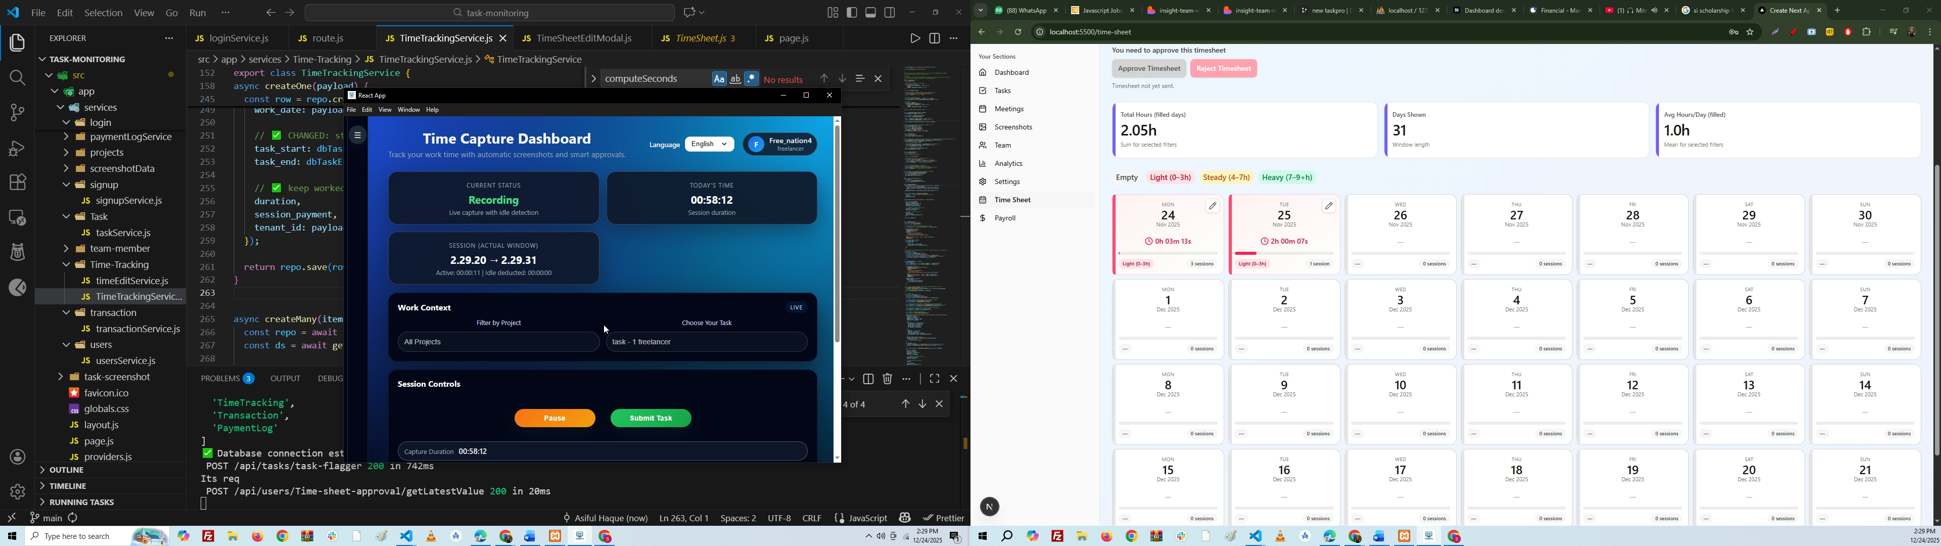The height and width of the screenshot is (546, 1941).
Task: Open Run and Debug panel icon
Action: click(17, 148)
